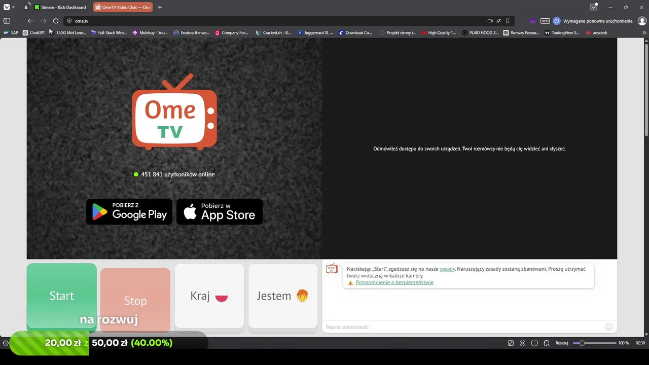Open the Download Co... bookmark
Image resolution: width=649 pixels, height=365 pixels.
pos(355,32)
